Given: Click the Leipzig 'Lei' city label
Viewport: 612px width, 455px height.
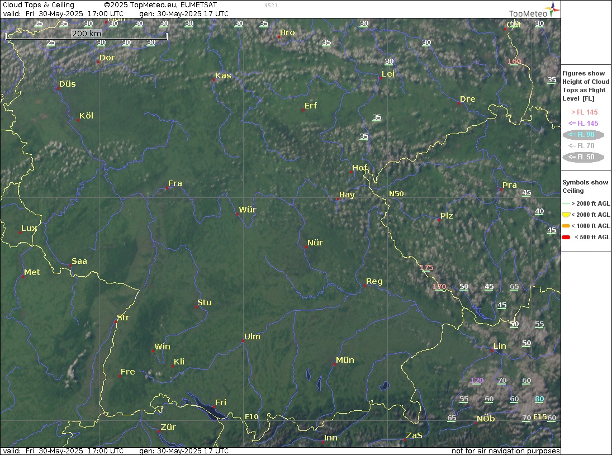Looking at the screenshot, I should tap(388, 74).
